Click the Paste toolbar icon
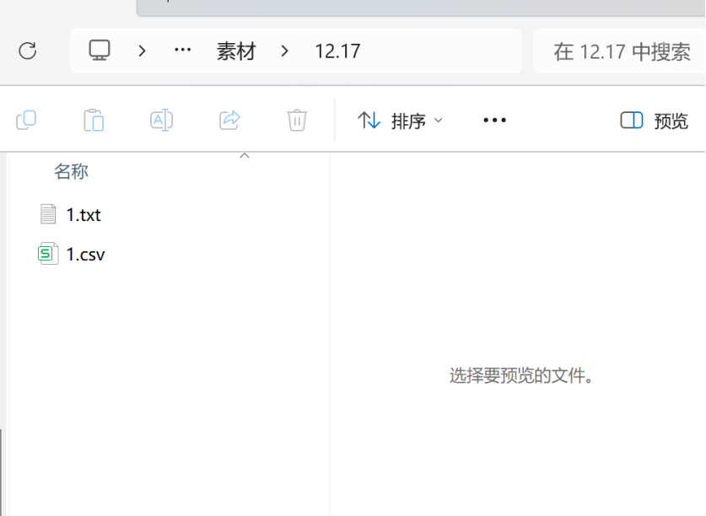The height and width of the screenshot is (516, 706). pos(94,121)
